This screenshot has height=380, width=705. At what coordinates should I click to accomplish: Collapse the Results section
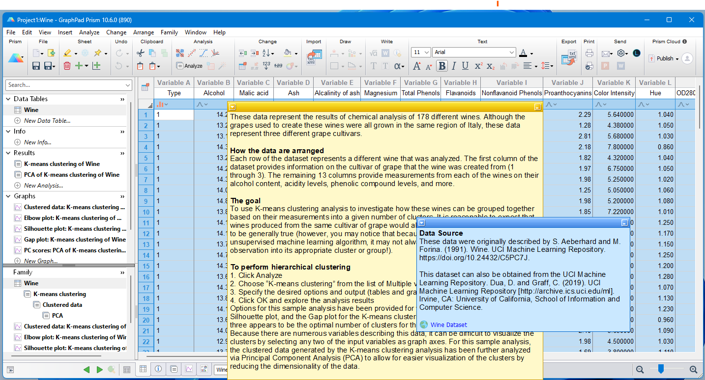click(x=8, y=153)
